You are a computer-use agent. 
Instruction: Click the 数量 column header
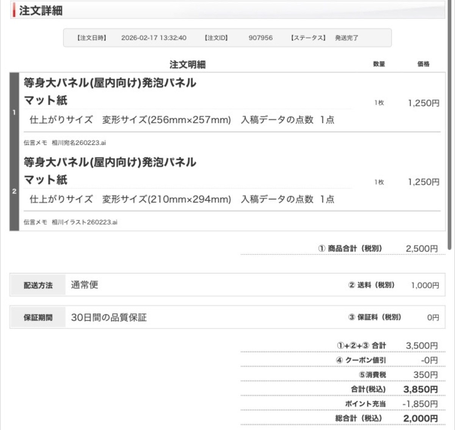tap(379, 64)
